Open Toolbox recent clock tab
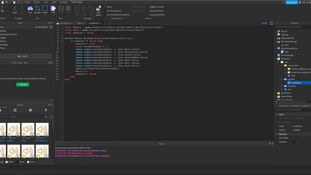 point(30,110)
